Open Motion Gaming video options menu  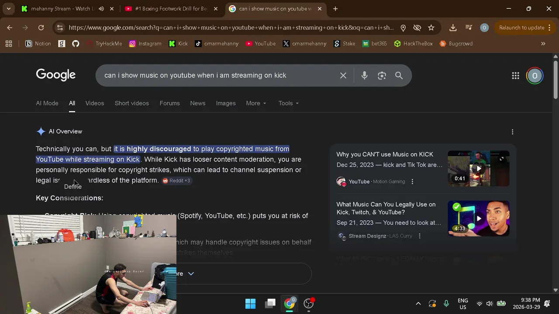(x=412, y=181)
